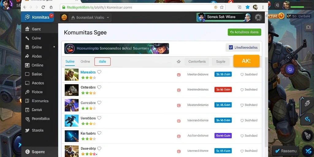Click the red icon in Garreabne row
Screen dimensions: 314x157
(179, 105)
